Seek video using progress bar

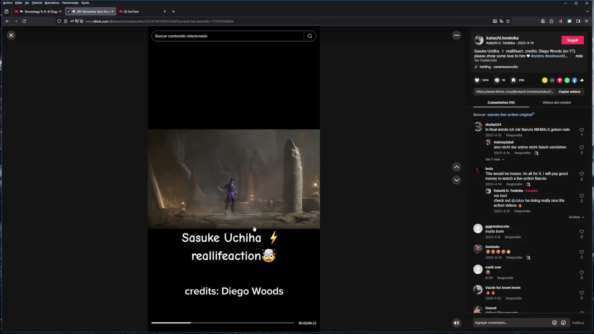click(223, 323)
